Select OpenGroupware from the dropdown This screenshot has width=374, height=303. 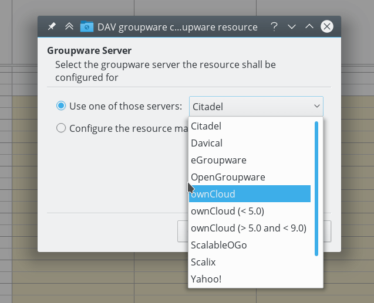coord(228,176)
